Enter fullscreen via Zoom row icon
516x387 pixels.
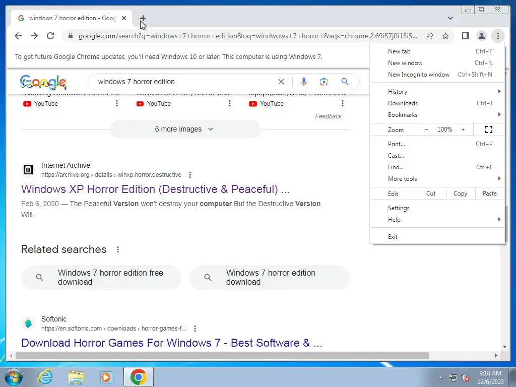pos(489,130)
